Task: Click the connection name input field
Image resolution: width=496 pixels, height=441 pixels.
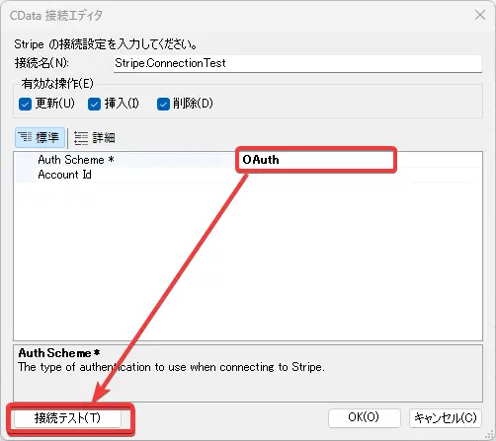Action: (297, 63)
